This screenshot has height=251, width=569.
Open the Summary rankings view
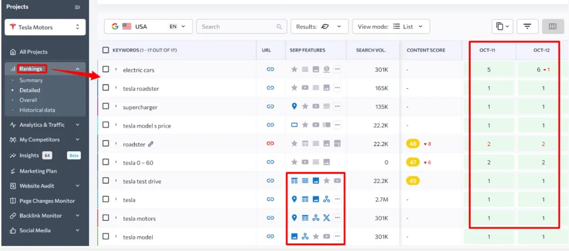point(31,80)
